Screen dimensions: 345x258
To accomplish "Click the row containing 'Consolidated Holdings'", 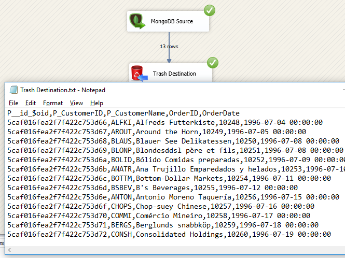I will (x=169, y=235).
